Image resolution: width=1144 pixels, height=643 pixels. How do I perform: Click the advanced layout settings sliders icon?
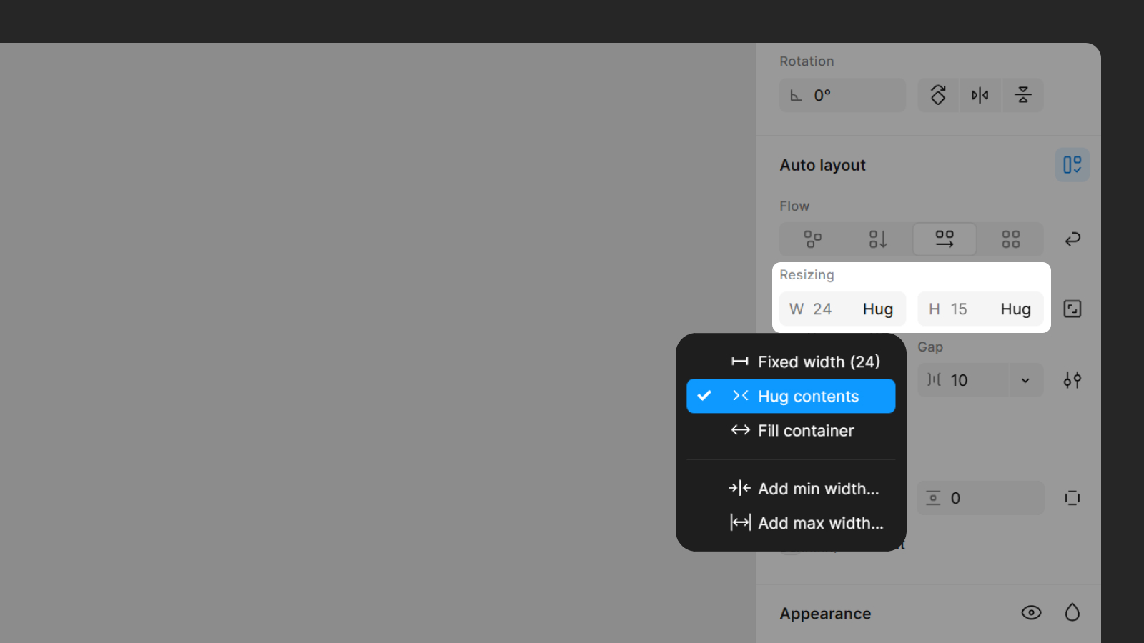[x=1072, y=380]
